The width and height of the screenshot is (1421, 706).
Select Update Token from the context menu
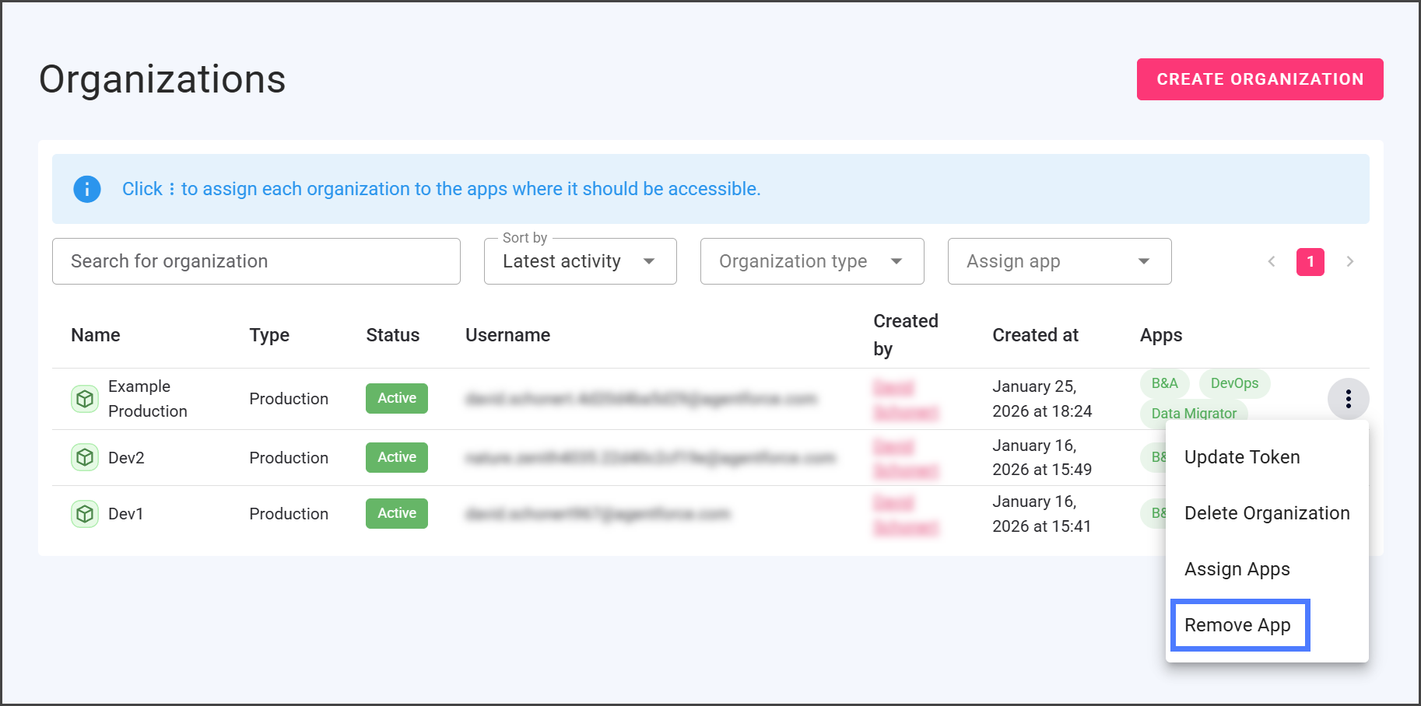[1242, 457]
